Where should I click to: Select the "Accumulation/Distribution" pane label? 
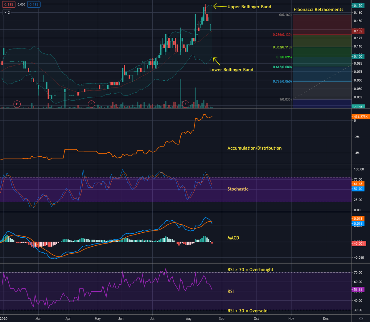tap(254, 148)
